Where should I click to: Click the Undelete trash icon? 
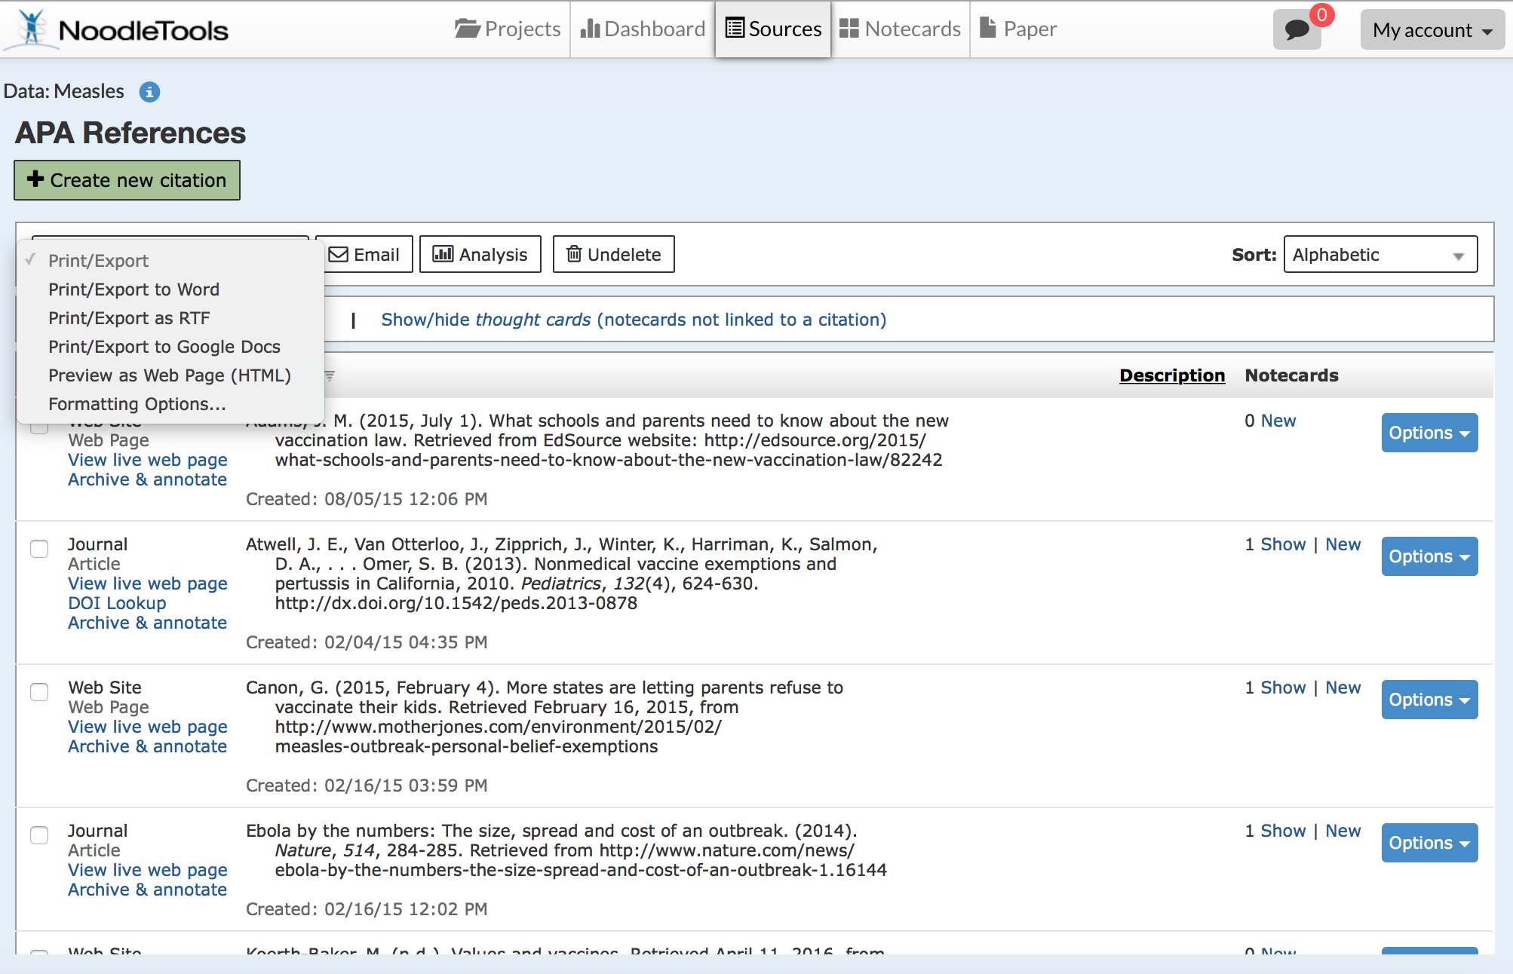(x=575, y=254)
